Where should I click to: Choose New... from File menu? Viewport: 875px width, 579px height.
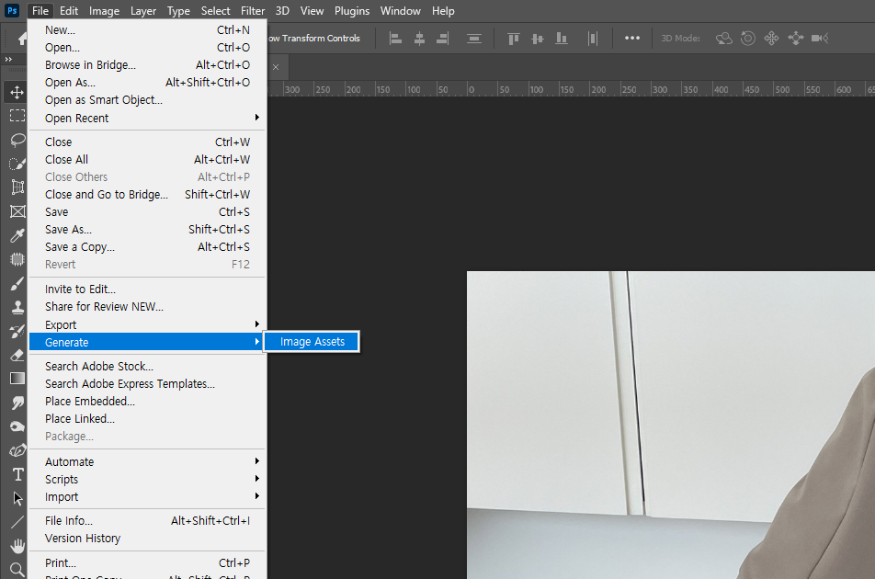[147, 30]
